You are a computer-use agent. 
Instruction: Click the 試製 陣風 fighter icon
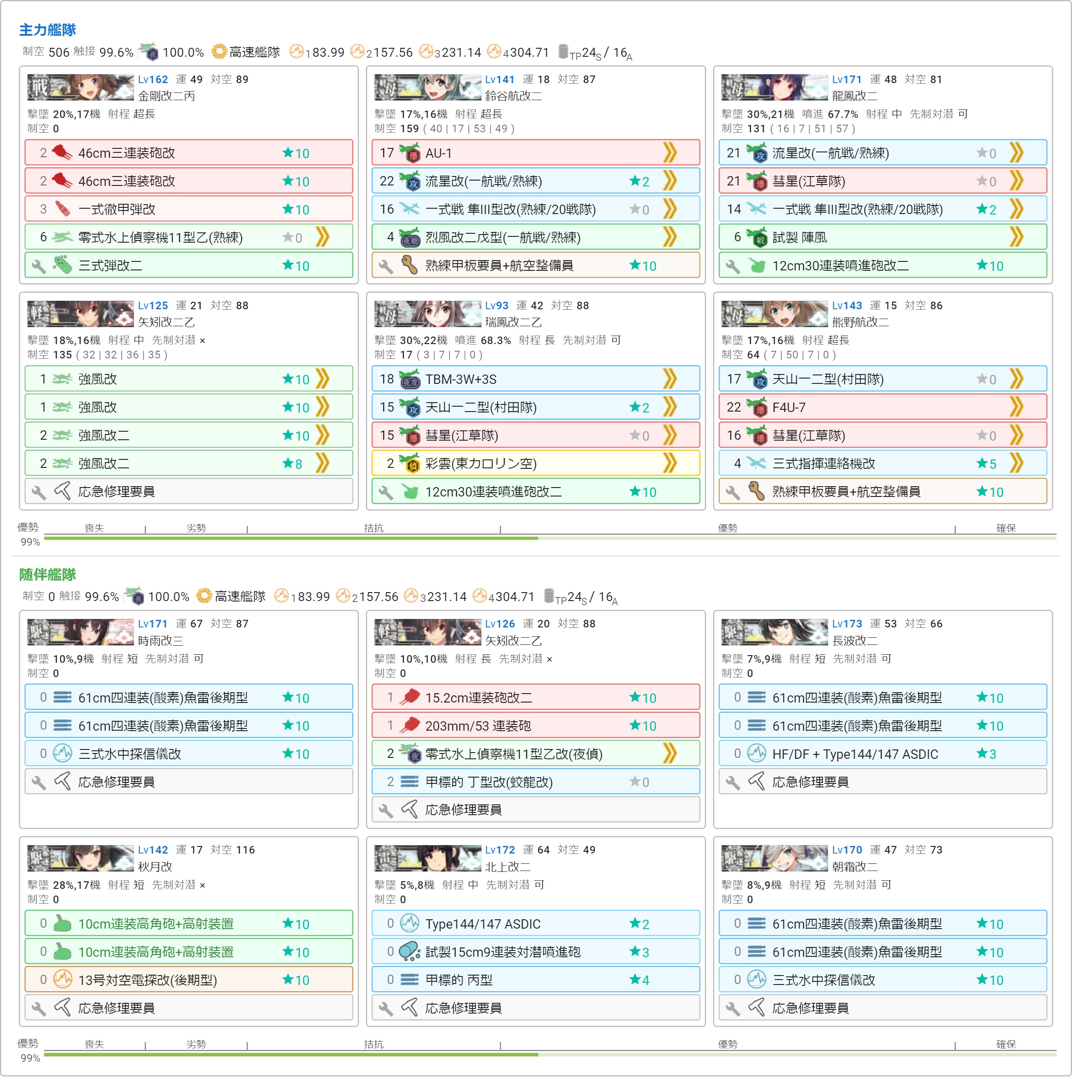[x=757, y=237]
